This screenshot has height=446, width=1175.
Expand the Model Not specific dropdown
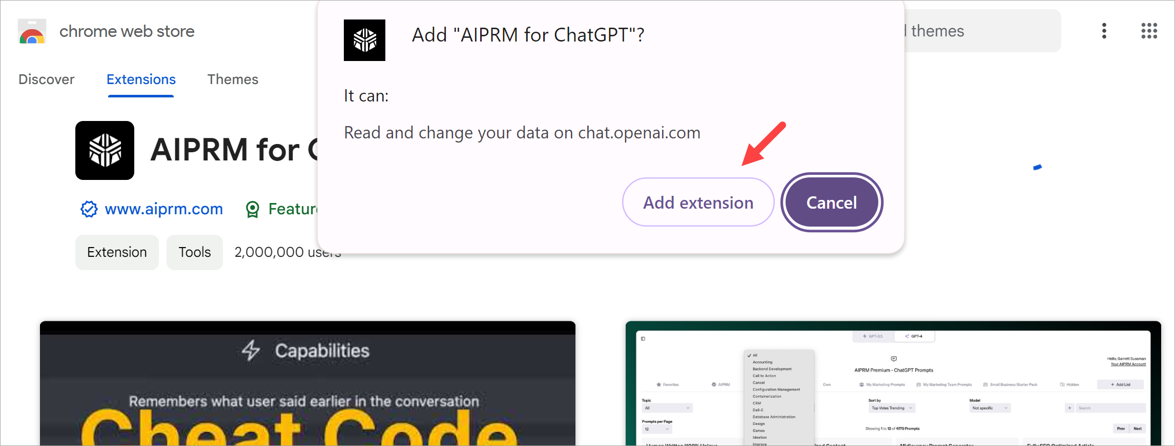989,408
